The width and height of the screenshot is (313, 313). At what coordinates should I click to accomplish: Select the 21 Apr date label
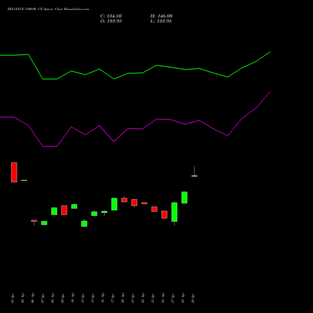point(133,298)
